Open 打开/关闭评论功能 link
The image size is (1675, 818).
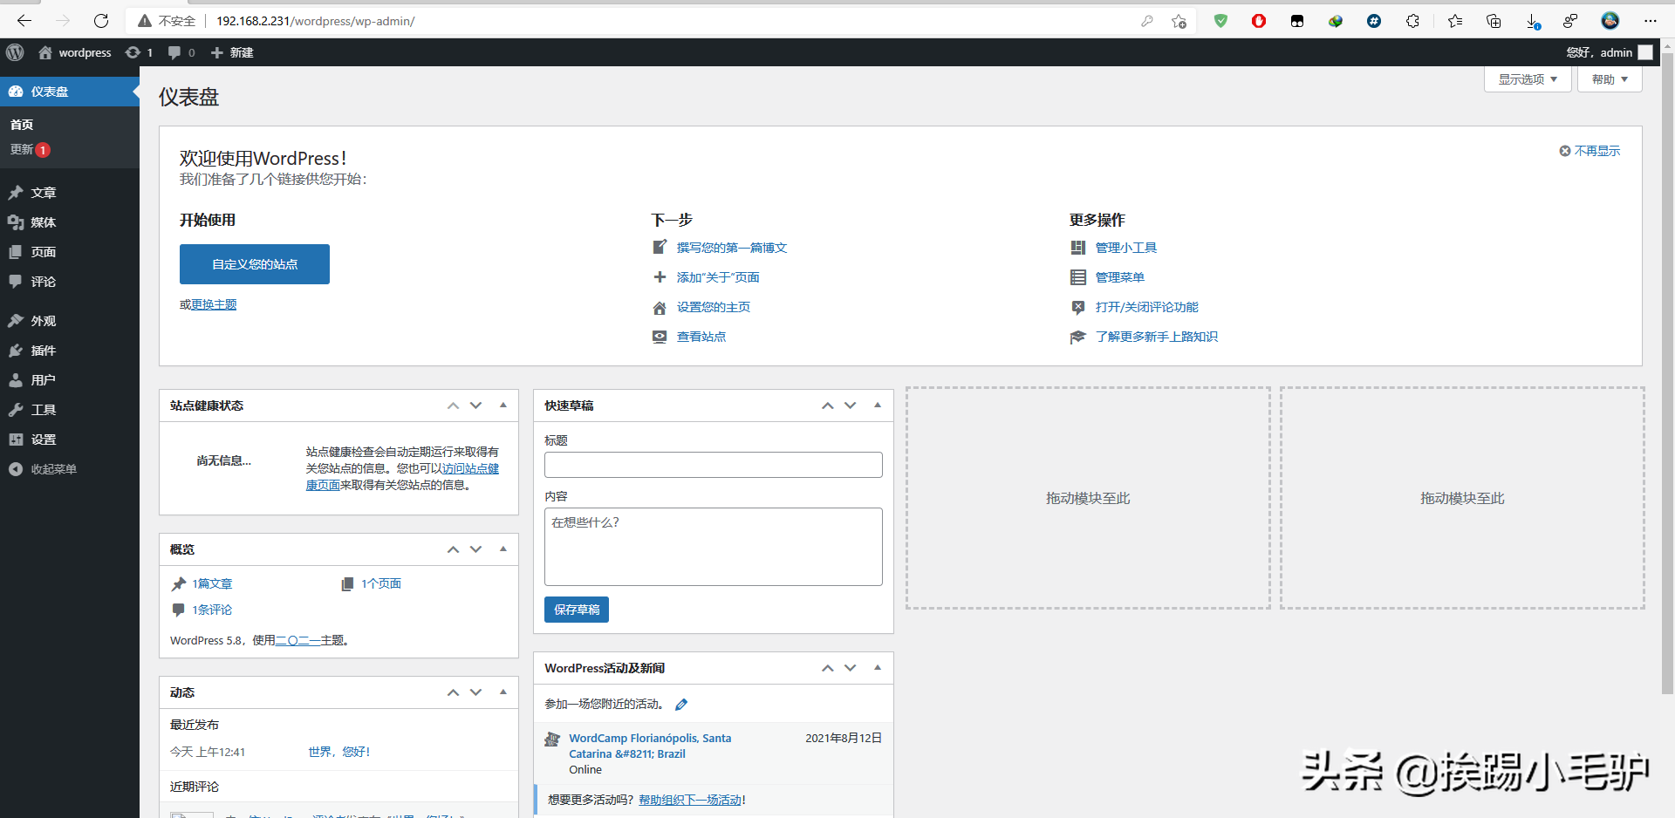pos(1147,307)
